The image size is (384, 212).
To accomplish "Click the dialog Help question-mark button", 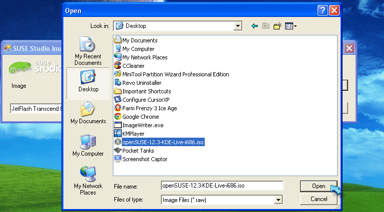I will tap(323, 10).
